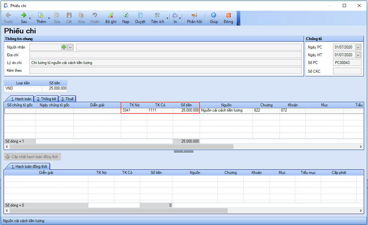The width and height of the screenshot is (368, 225).
Task: Open the Ngày HT date dropdown
Action: click(x=358, y=55)
